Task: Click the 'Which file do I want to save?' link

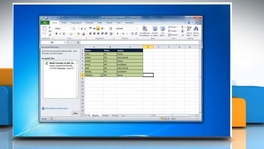Action: pos(57,108)
